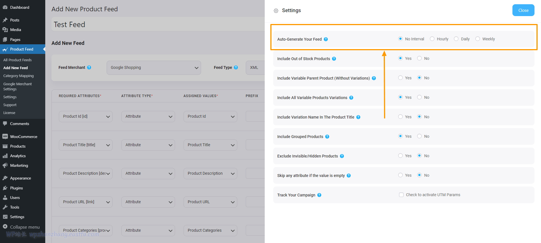This screenshot has width=541, height=243.
Task: Click help icon beside Include Out of Stock Products
Action: pos(334,59)
